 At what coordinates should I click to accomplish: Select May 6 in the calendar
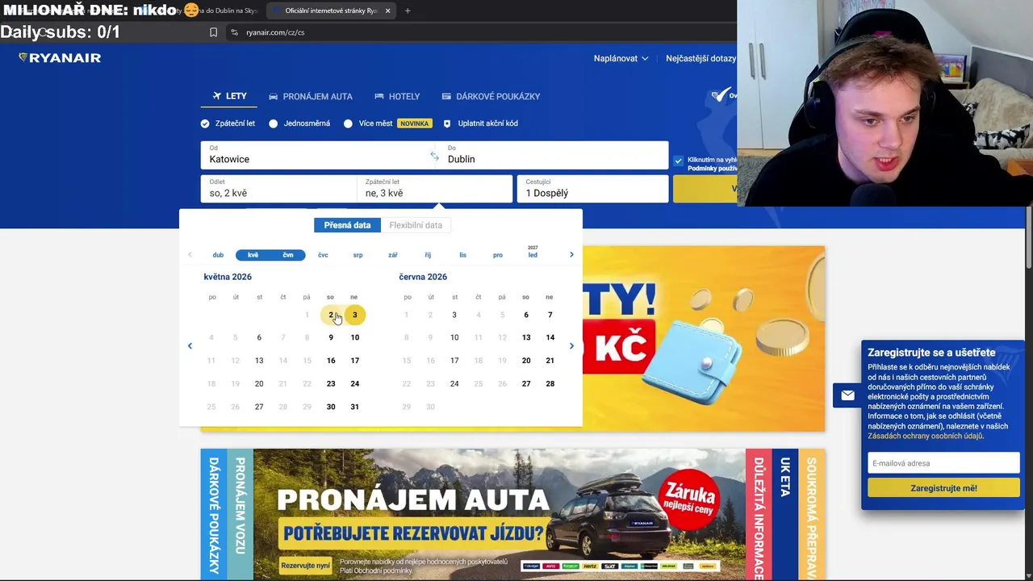[x=259, y=337]
